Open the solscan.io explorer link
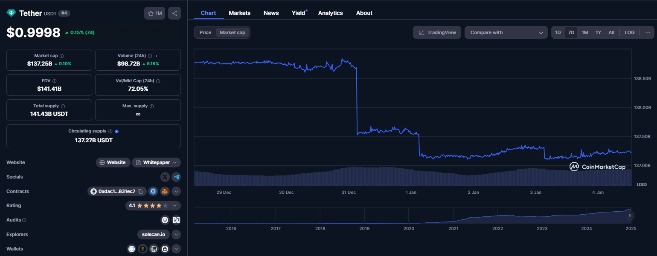 [154, 234]
